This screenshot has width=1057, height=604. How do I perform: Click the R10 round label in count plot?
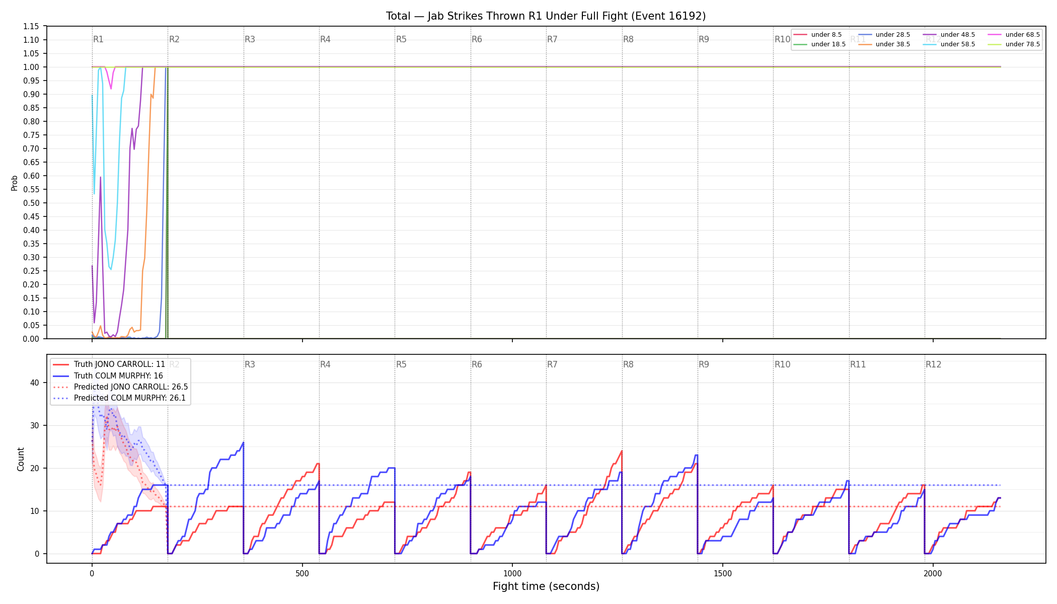782,364
